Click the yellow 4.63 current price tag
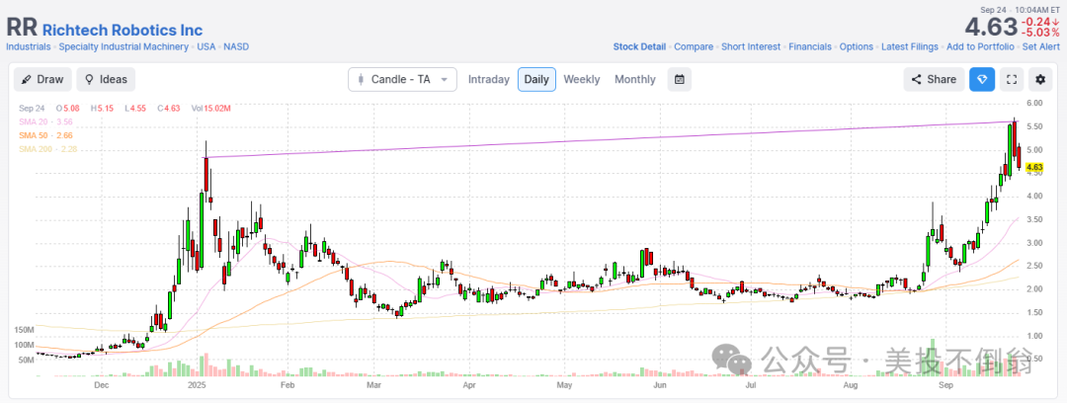The height and width of the screenshot is (403, 1067). pyautogui.click(x=1033, y=167)
